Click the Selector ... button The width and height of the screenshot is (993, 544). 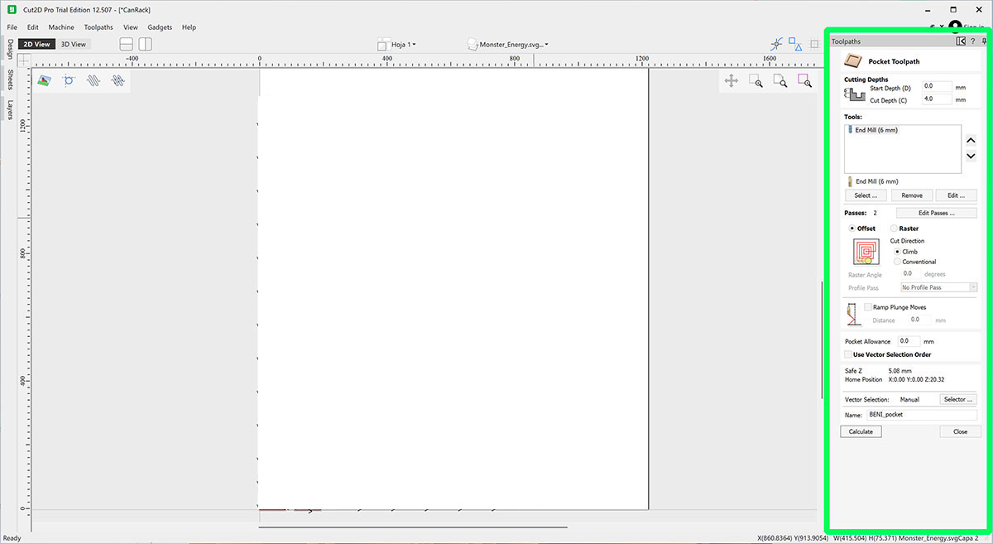pos(958,399)
